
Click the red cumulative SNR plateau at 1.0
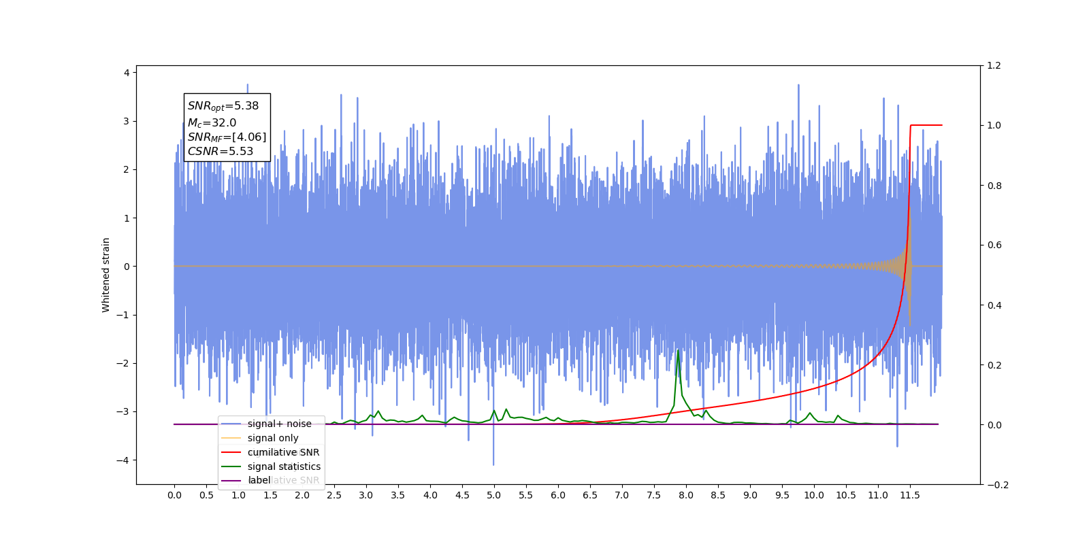pyautogui.click(x=926, y=125)
